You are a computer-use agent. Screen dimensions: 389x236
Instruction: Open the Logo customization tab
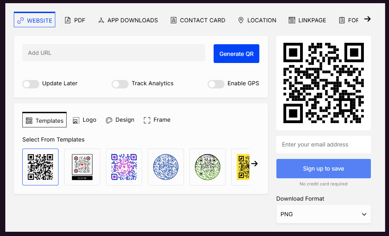click(85, 120)
